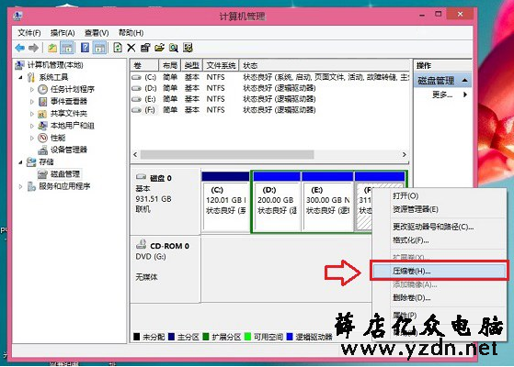Click the Properties toolbar icon
The height and width of the screenshot is (367, 514).
click(145, 48)
